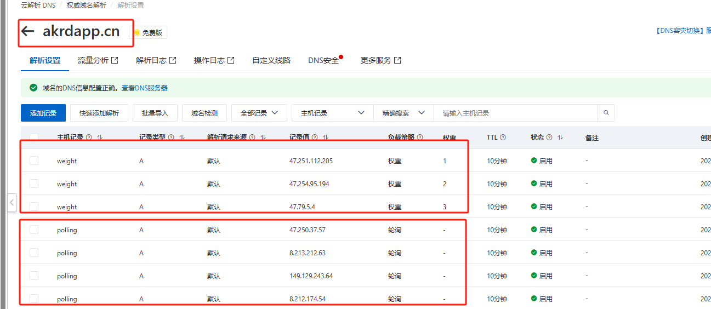The width and height of the screenshot is (711, 309).
Task: Click the akrdapp.cn domain title
Action: click(x=81, y=31)
